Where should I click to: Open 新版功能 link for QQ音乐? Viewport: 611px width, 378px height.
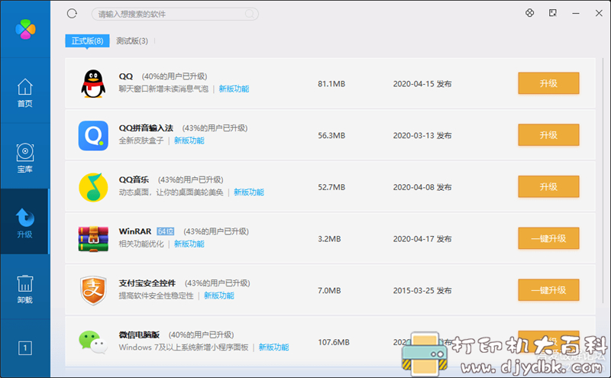[249, 192]
